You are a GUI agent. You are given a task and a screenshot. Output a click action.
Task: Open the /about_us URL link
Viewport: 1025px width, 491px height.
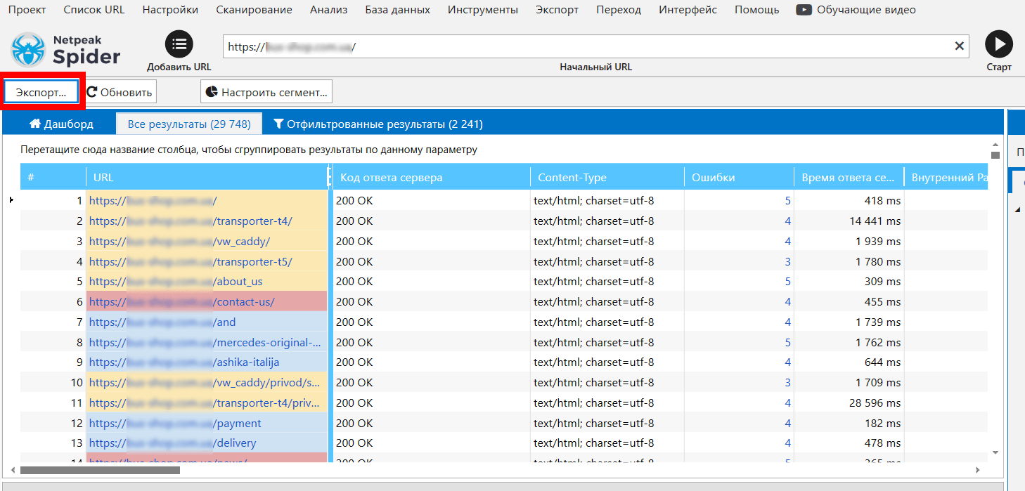click(x=176, y=281)
